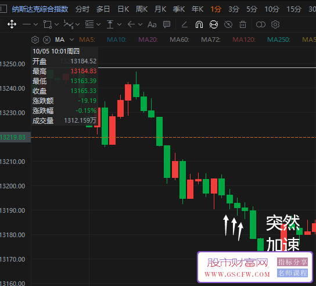Select the price range measure tool
This screenshot has height=286, width=316.
(110, 24)
